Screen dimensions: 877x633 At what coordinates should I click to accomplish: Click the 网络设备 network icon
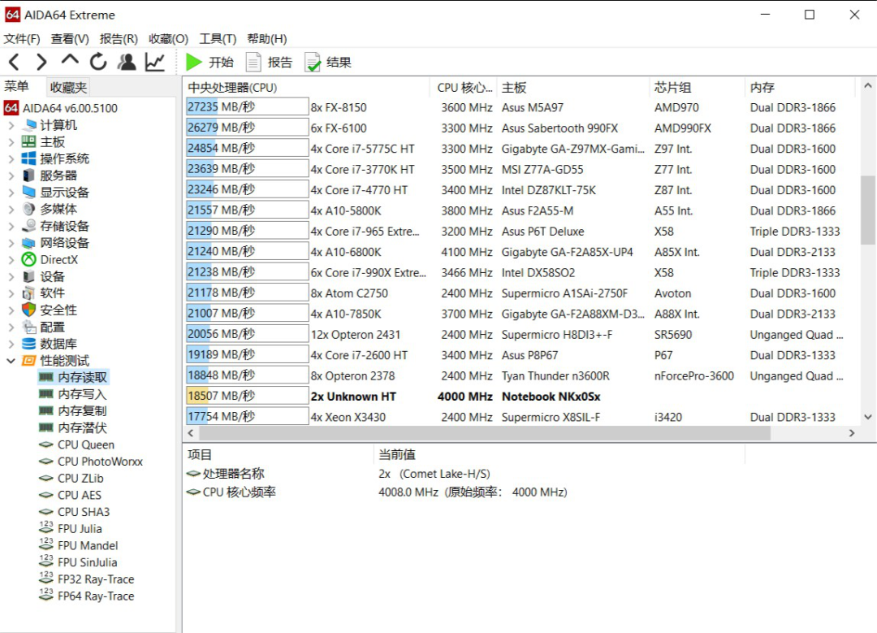click(29, 243)
